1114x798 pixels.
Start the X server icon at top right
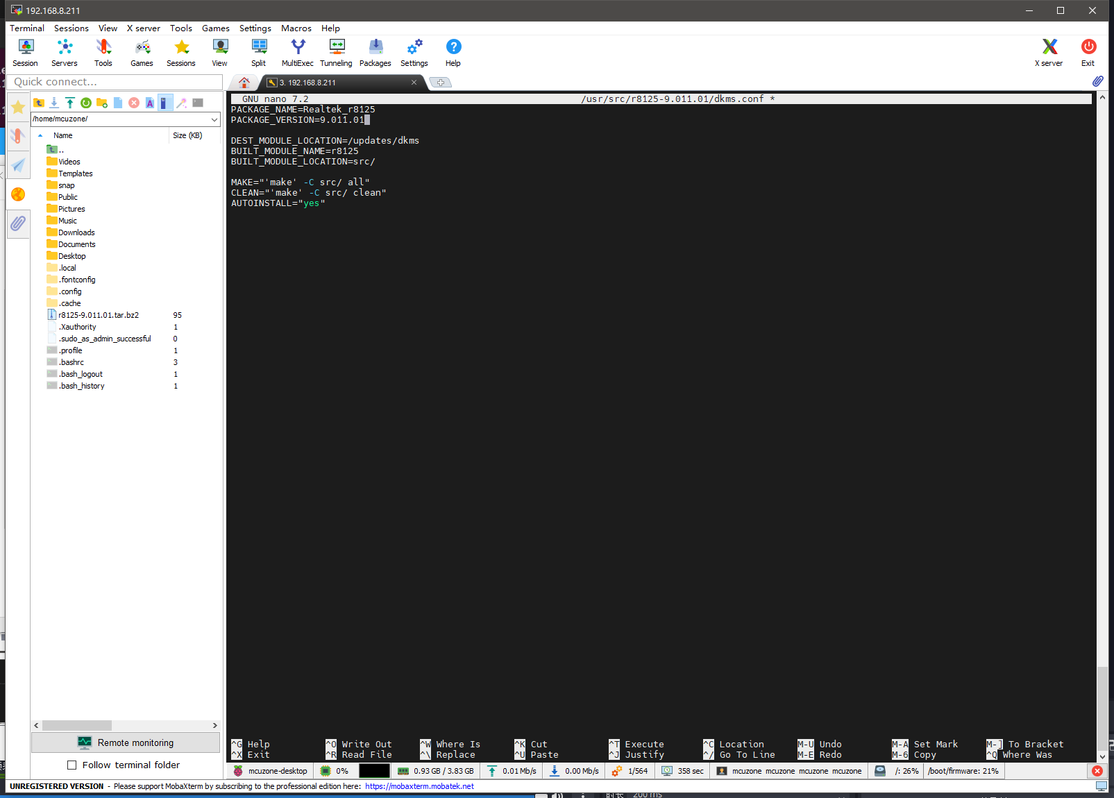tap(1049, 53)
